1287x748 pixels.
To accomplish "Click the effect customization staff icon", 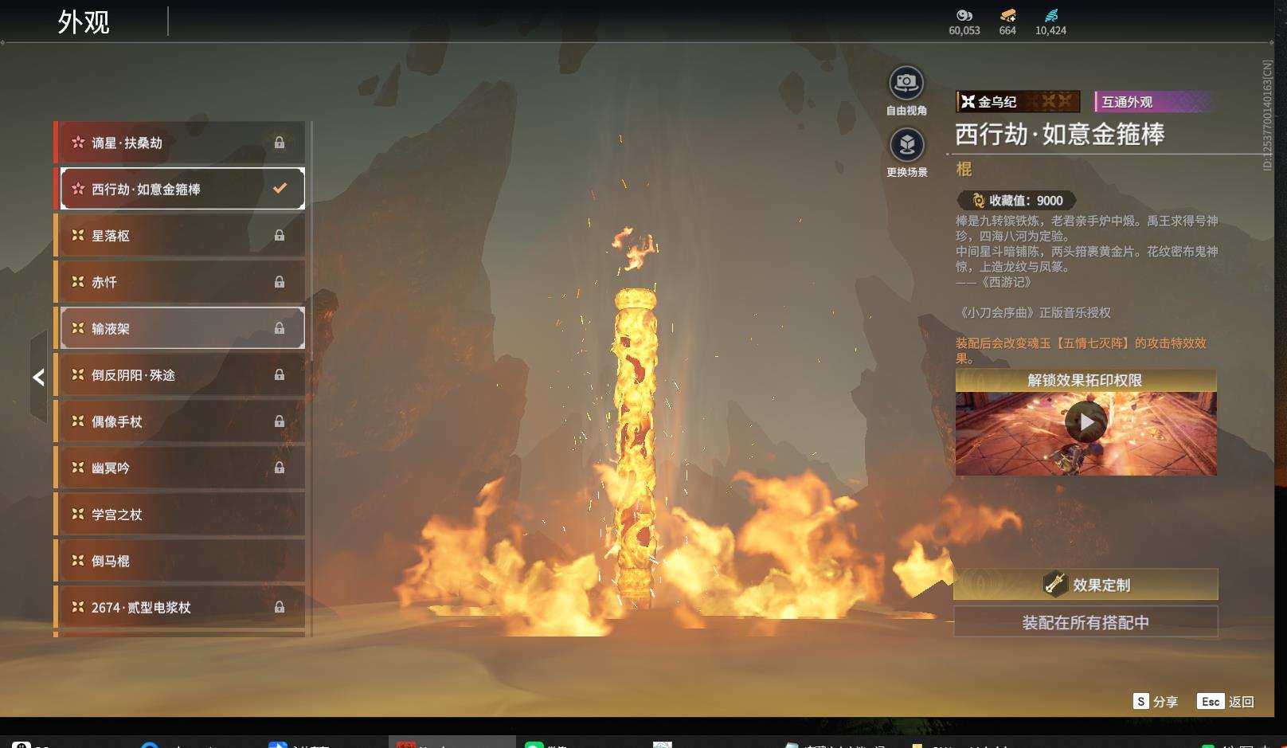I will coord(1055,585).
